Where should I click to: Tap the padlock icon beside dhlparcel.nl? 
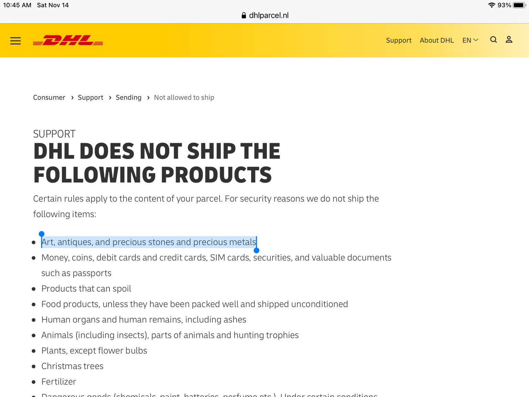[x=244, y=15]
